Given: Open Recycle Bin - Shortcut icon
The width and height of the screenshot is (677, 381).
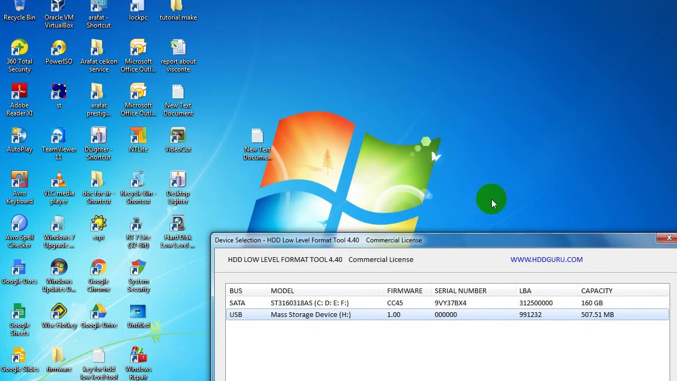Looking at the screenshot, I should coord(138,187).
